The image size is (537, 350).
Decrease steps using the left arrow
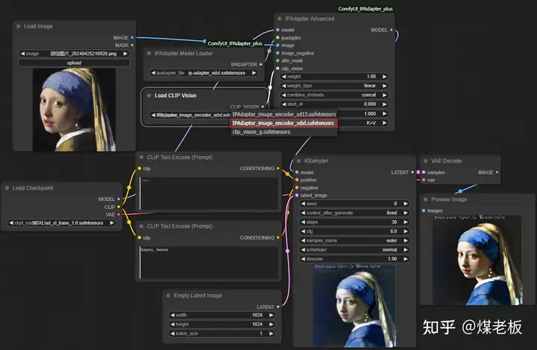303,222
